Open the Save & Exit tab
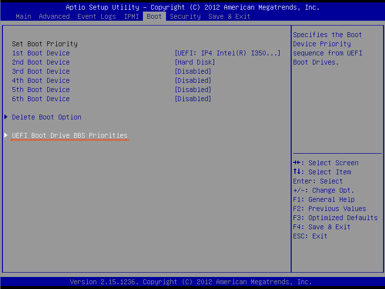Image resolution: width=385 pixels, height=289 pixels. 229,16
